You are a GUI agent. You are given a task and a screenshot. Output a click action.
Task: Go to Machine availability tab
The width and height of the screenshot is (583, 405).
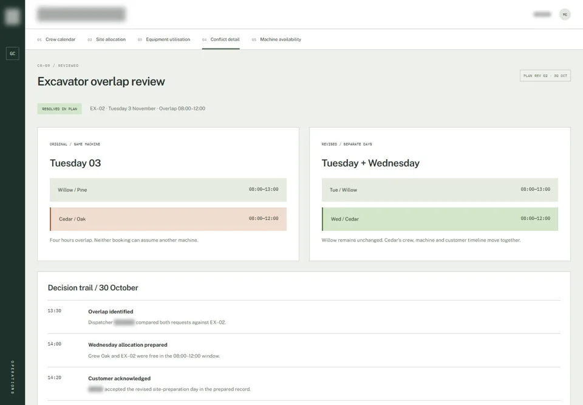(x=277, y=39)
